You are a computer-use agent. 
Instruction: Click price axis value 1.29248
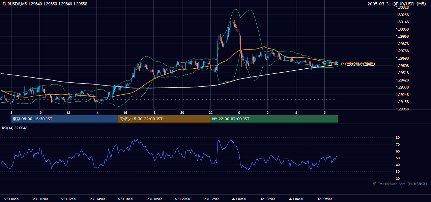pyautogui.click(x=403, y=95)
